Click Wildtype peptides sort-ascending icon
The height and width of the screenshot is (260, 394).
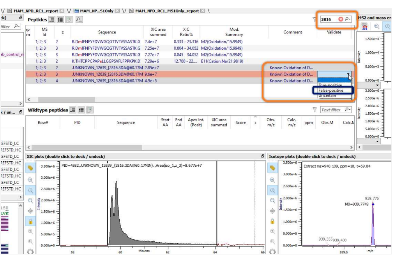pyautogui.click(x=81, y=110)
